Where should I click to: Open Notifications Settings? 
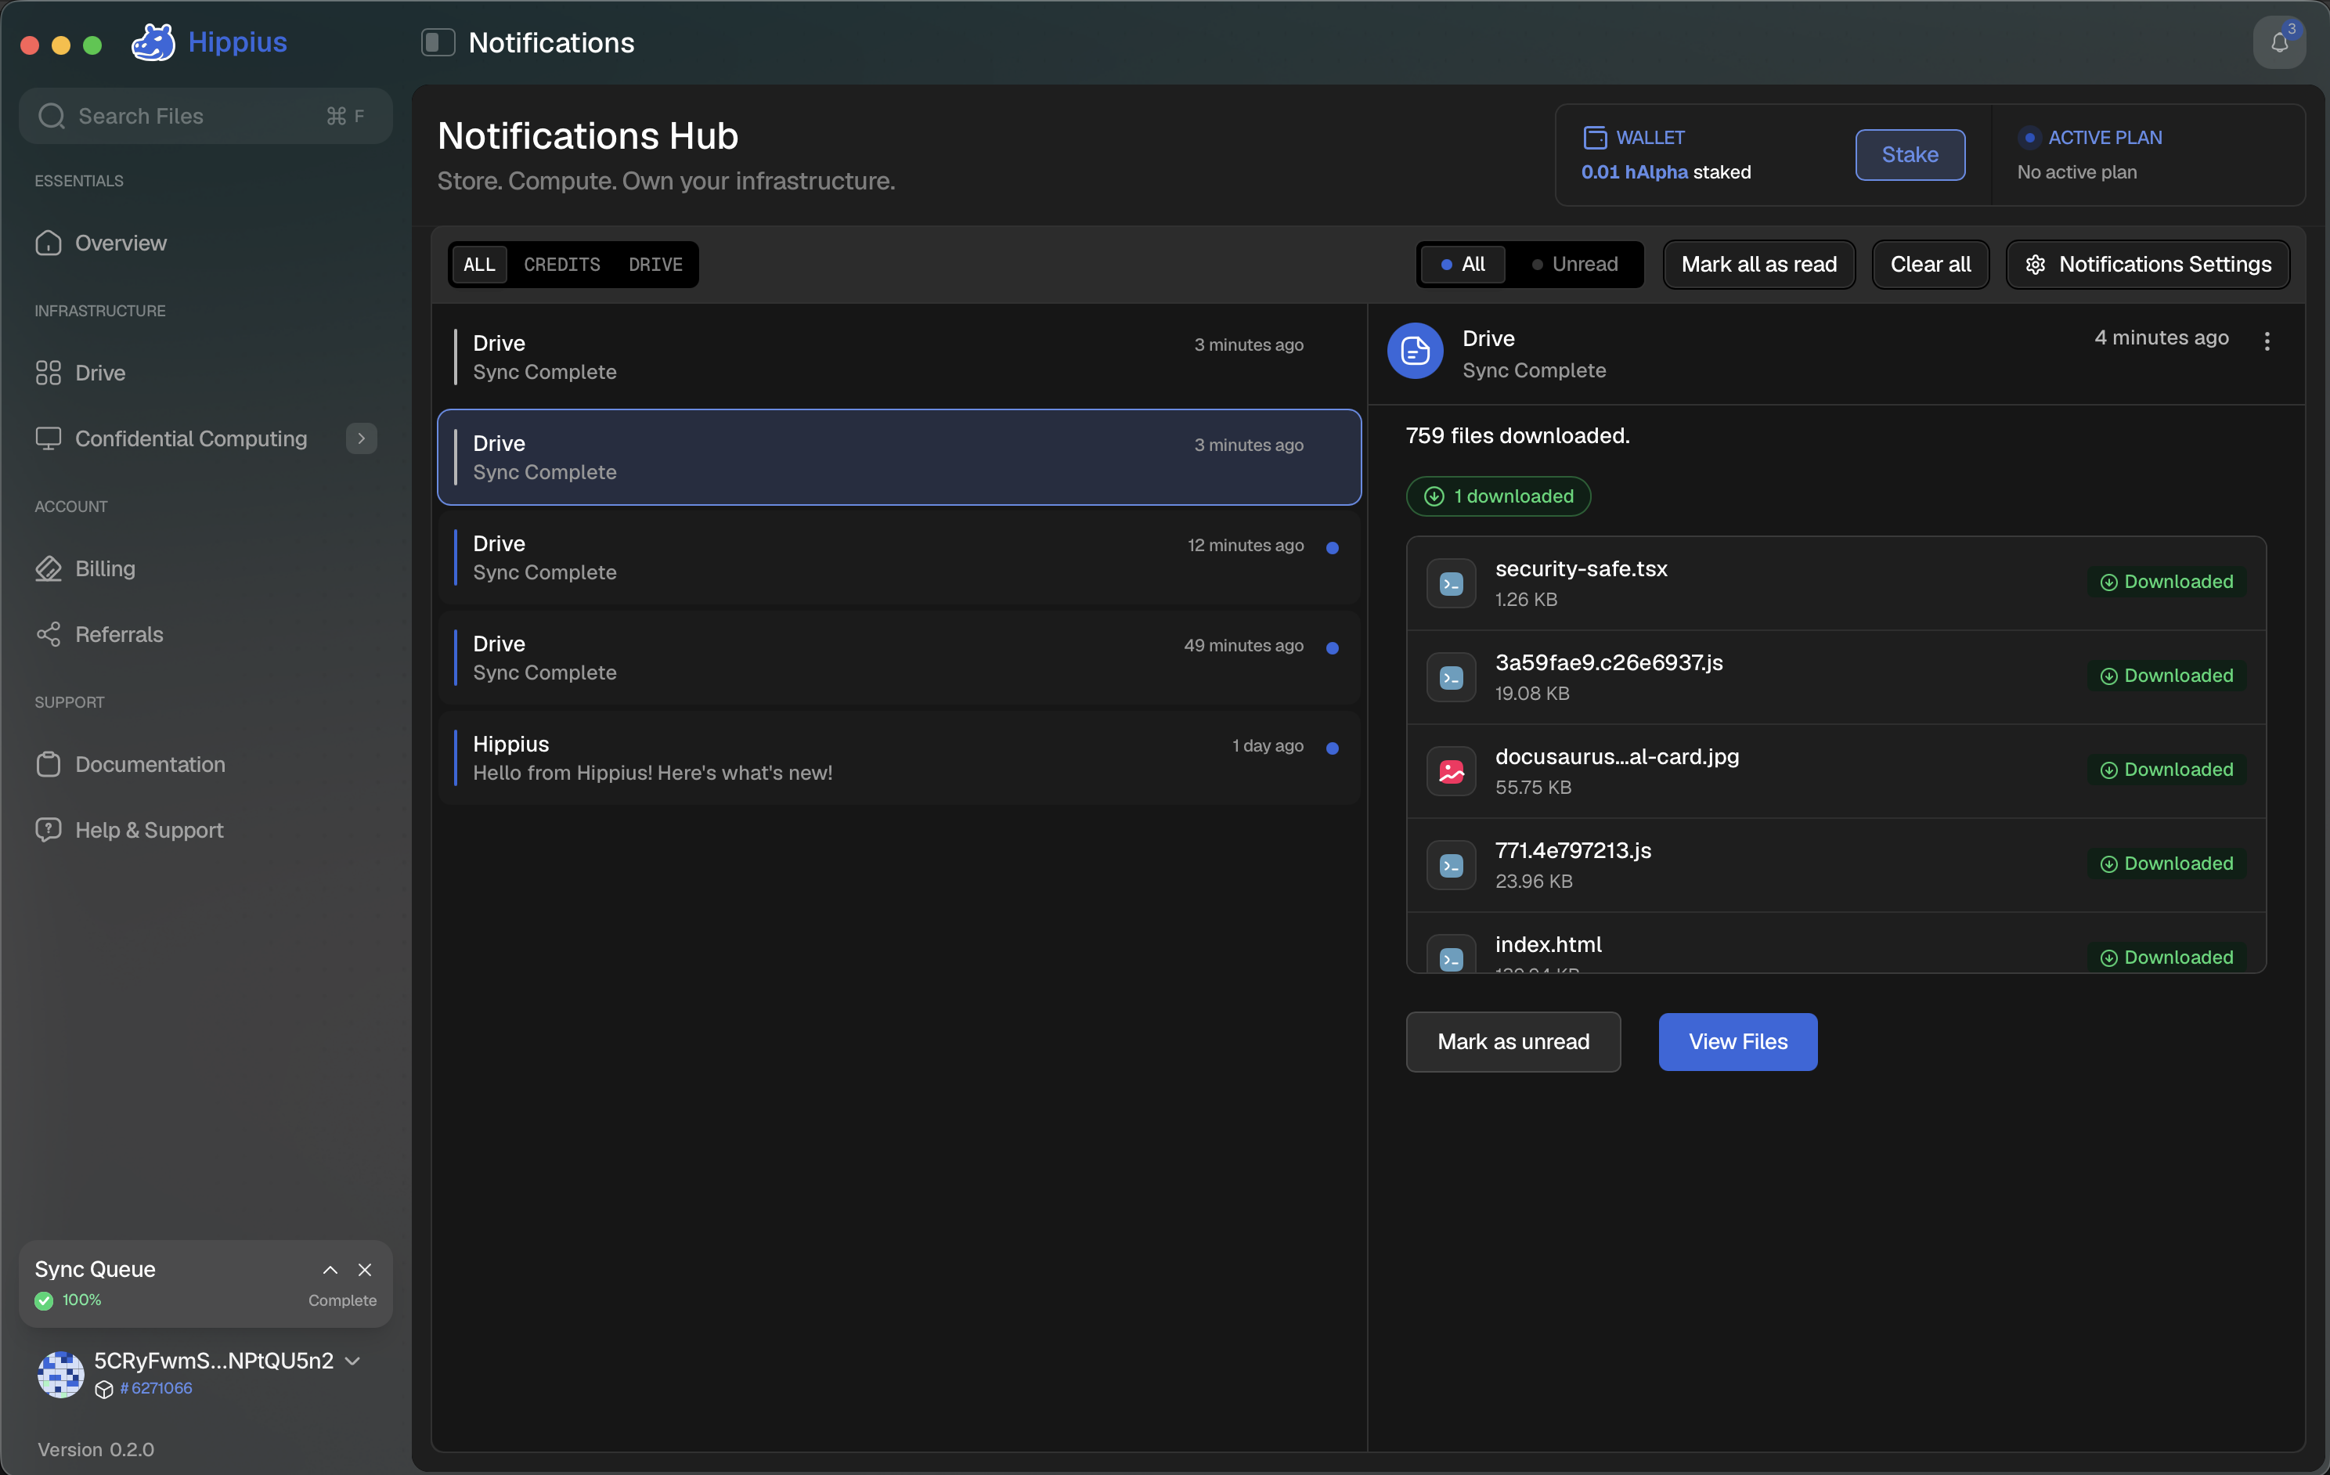tap(2147, 264)
